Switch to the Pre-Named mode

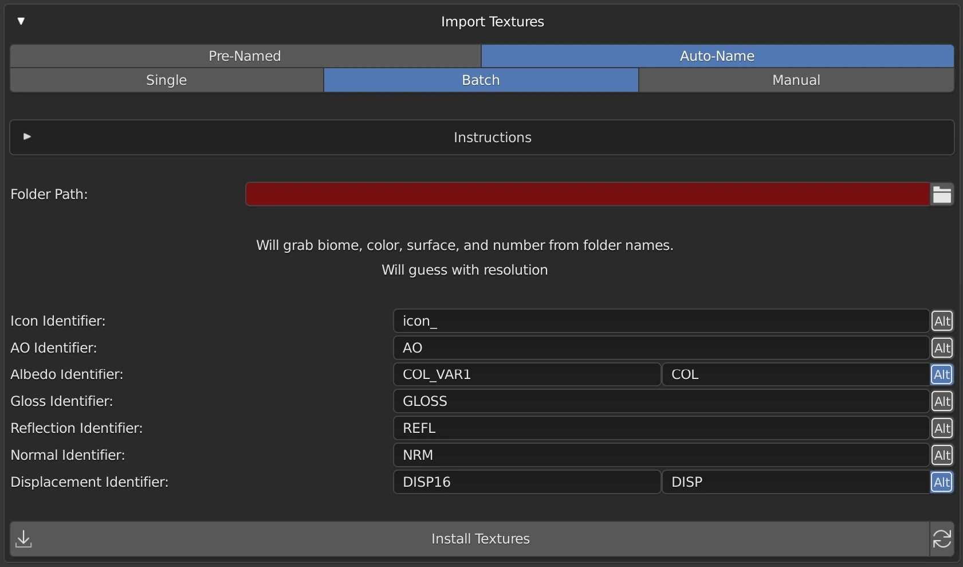point(245,56)
